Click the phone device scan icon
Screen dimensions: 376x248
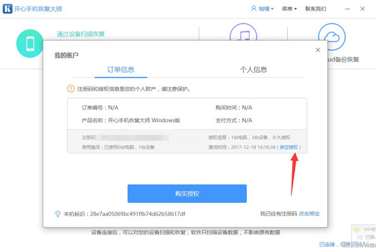[30, 44]
